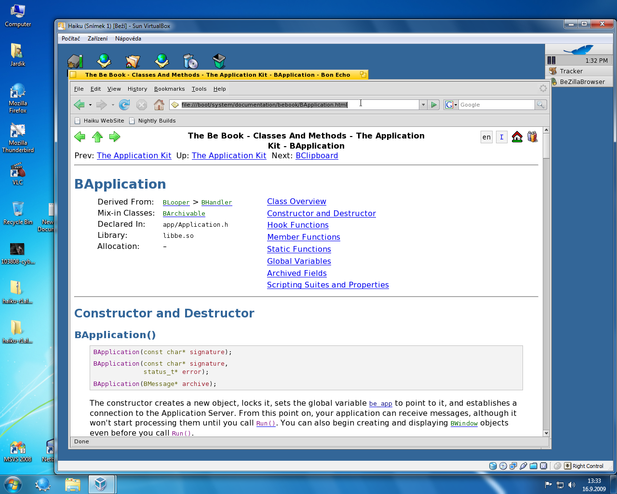Viewport: 617px width, 494px height.
Task: Open the VLC shortcut on Windows desktop
Action: (x=18, y=175)
